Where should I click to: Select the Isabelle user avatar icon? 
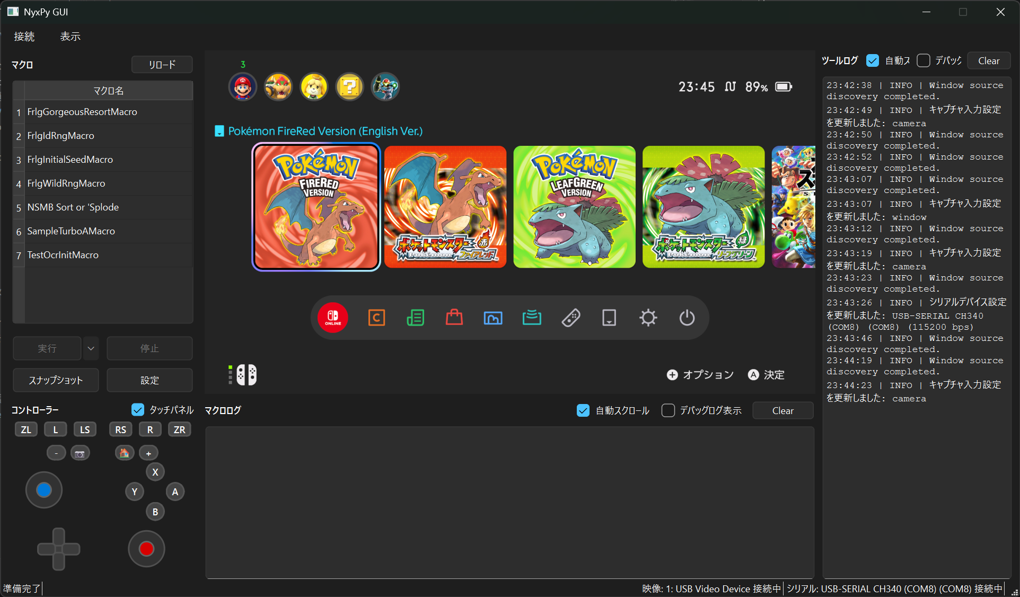click(314, 86)
